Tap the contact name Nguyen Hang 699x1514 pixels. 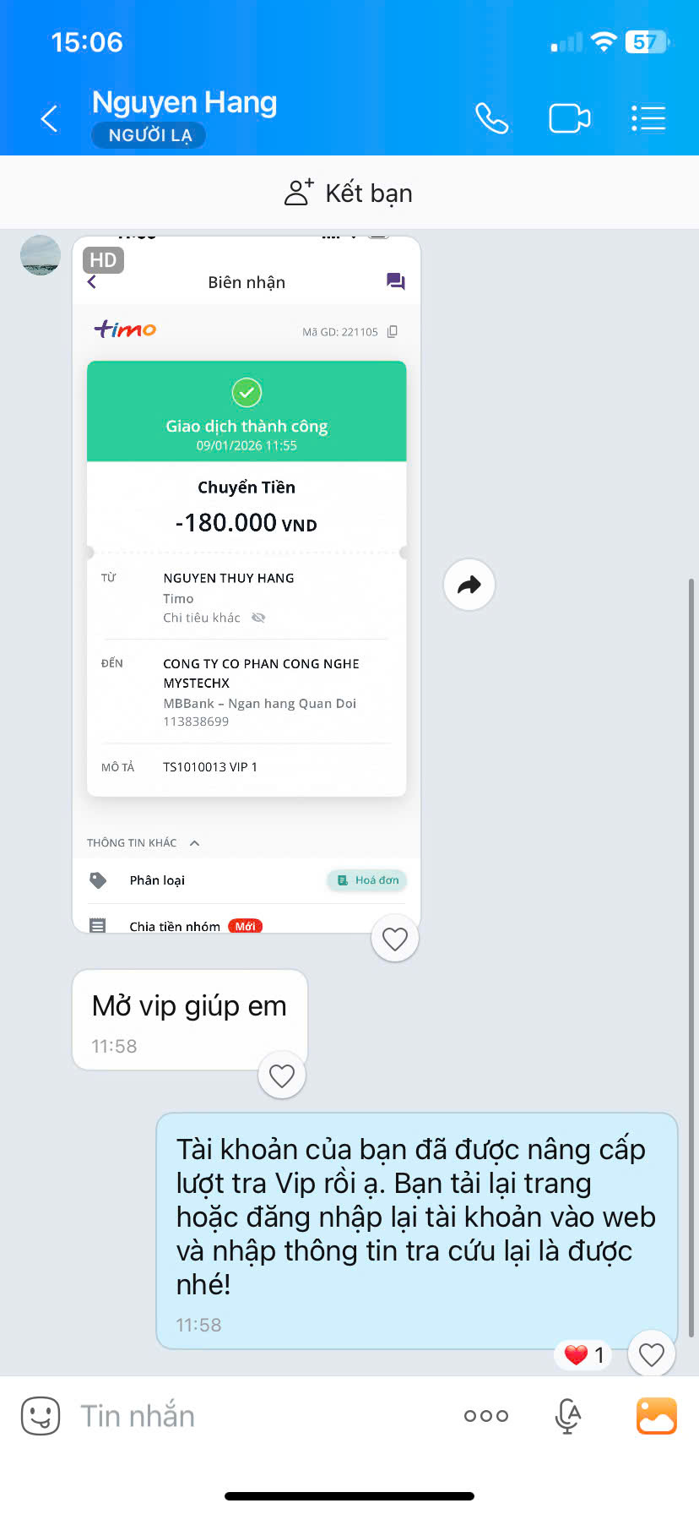coord(185,102)
